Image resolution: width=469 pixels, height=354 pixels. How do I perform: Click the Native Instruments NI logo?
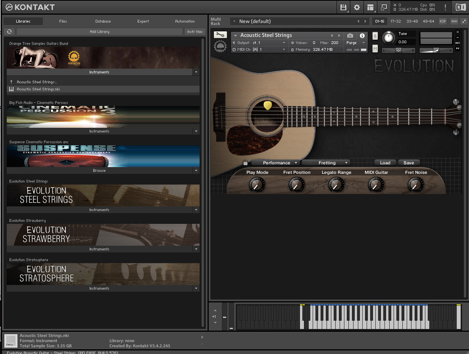click(x=460, y=7)
